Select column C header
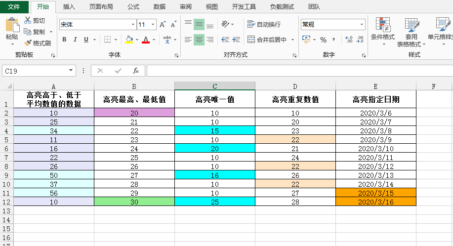453x246 pixels. point(215,86)
